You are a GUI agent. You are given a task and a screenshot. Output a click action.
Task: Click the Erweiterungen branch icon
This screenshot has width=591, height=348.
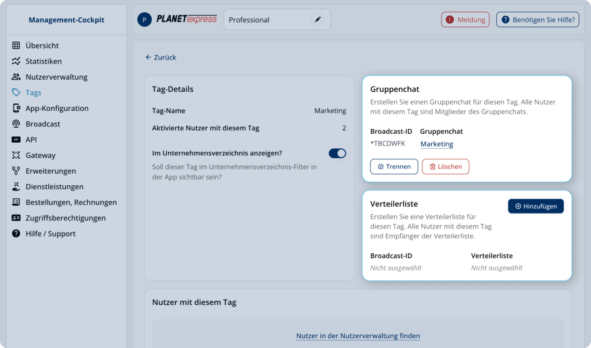pyautogui.click(x=16, y=171)
